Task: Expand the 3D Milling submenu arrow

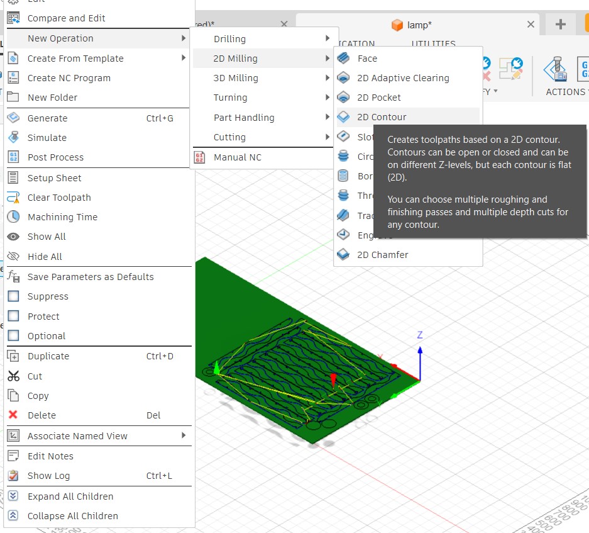Action: (328, 77)
